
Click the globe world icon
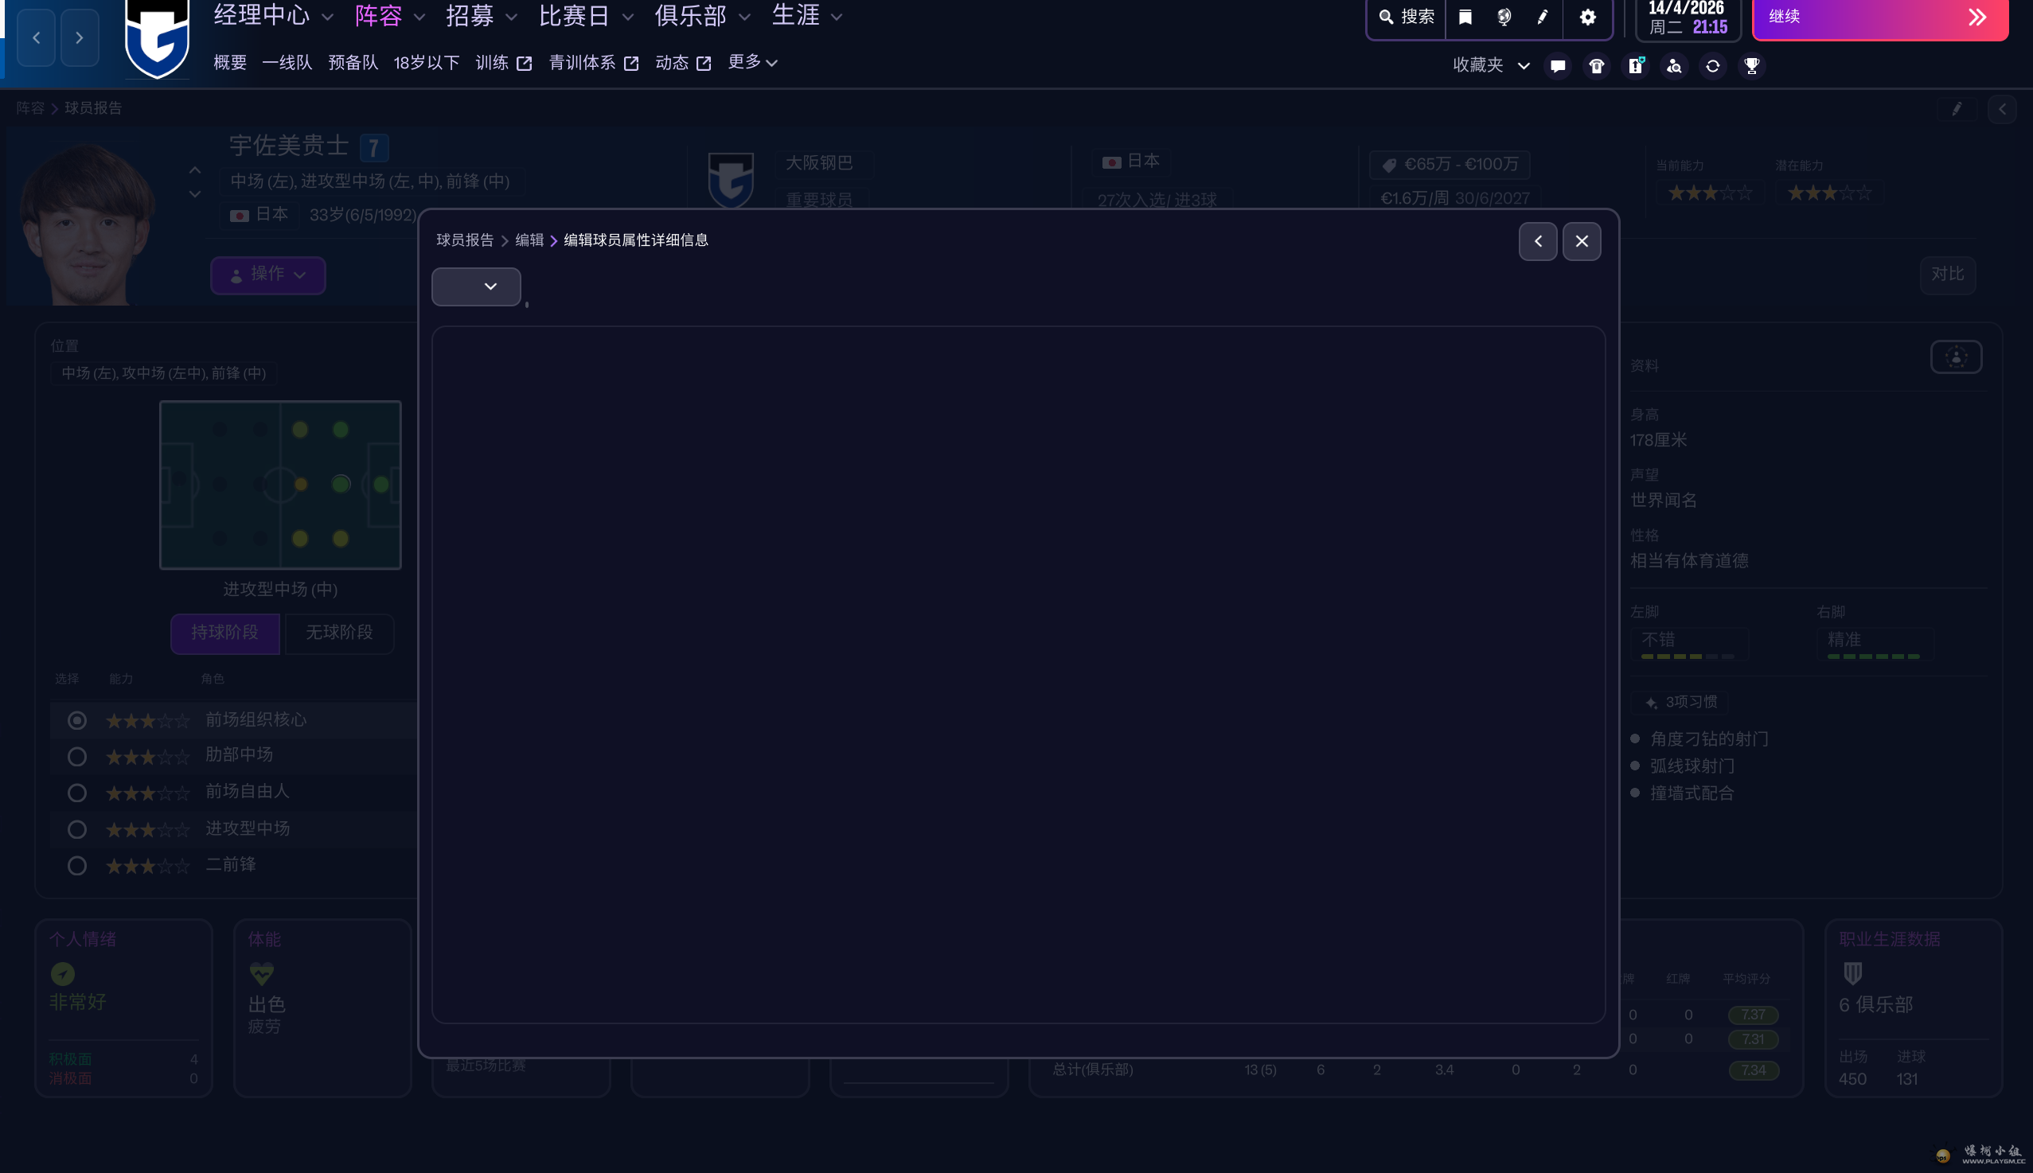(x=1504, y=17)
